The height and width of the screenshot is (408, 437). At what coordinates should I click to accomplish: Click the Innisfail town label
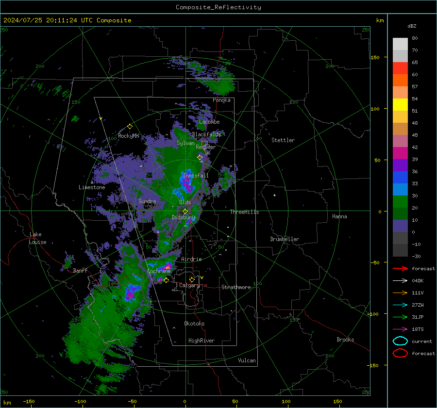[x=196, y=176]
